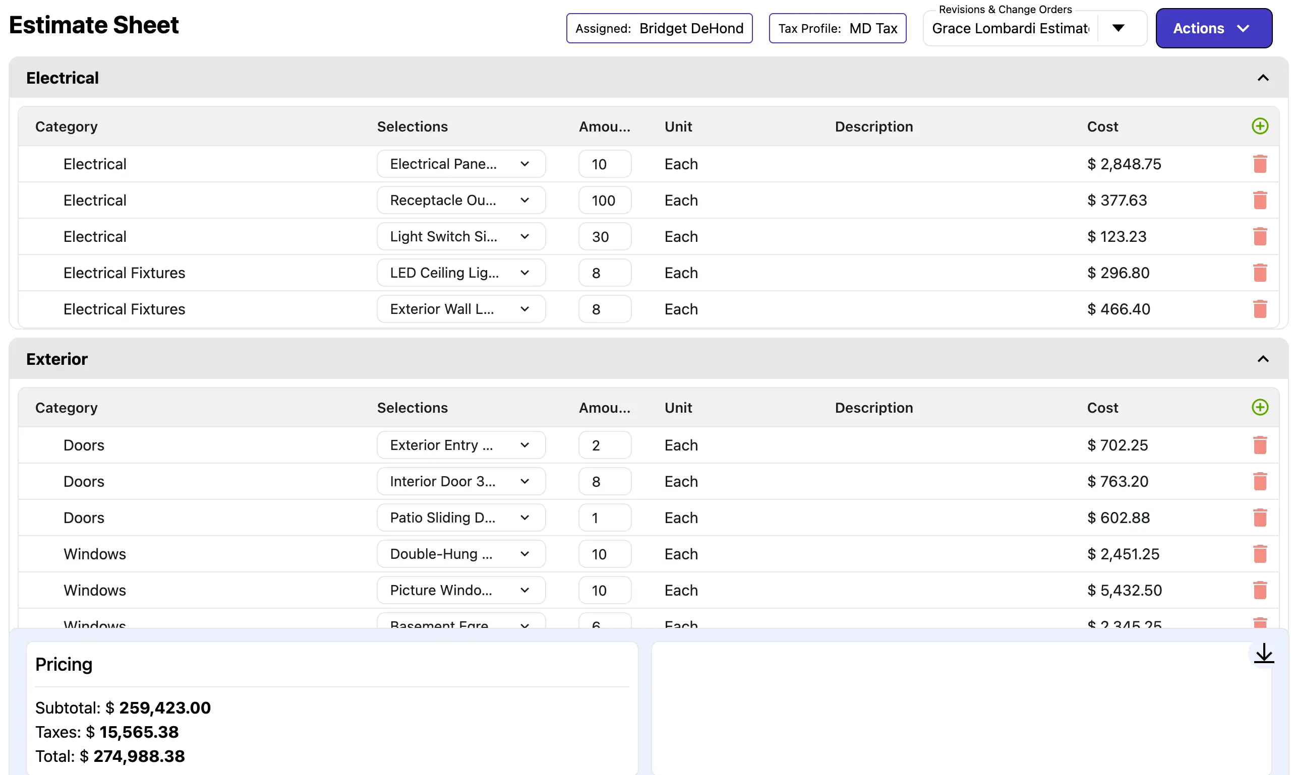
Task: Click the Assigned Bridget DeHond button
Action: pos(659,28)
